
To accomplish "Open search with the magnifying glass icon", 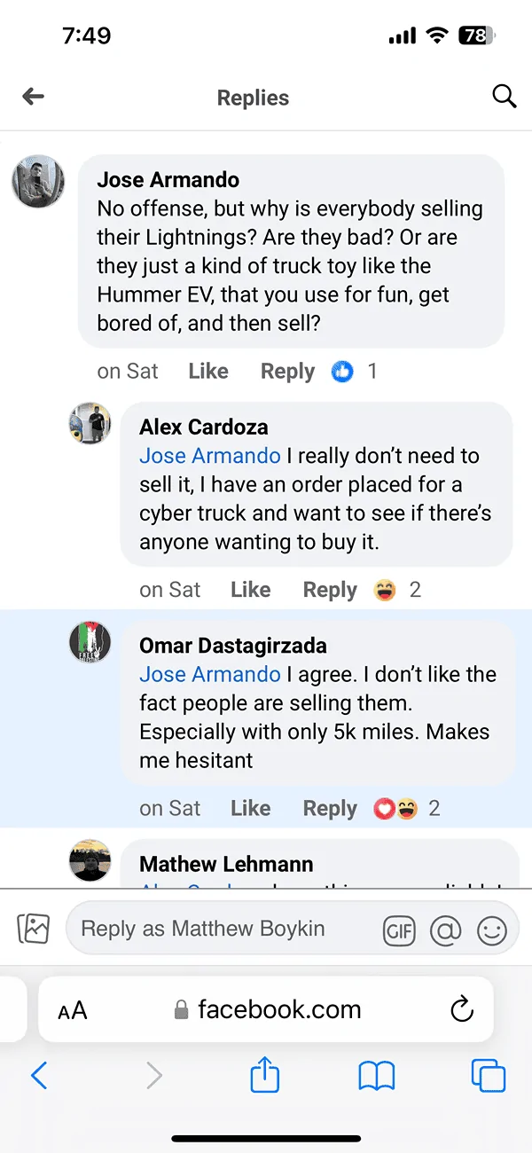I will [x=504, y=97].
